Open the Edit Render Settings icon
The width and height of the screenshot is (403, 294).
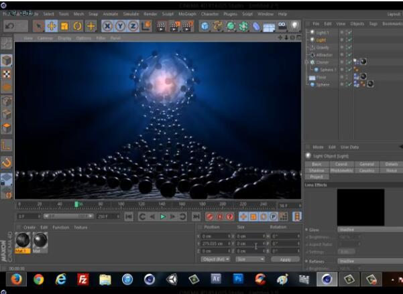pyautogui.click(x=188, y=26)
